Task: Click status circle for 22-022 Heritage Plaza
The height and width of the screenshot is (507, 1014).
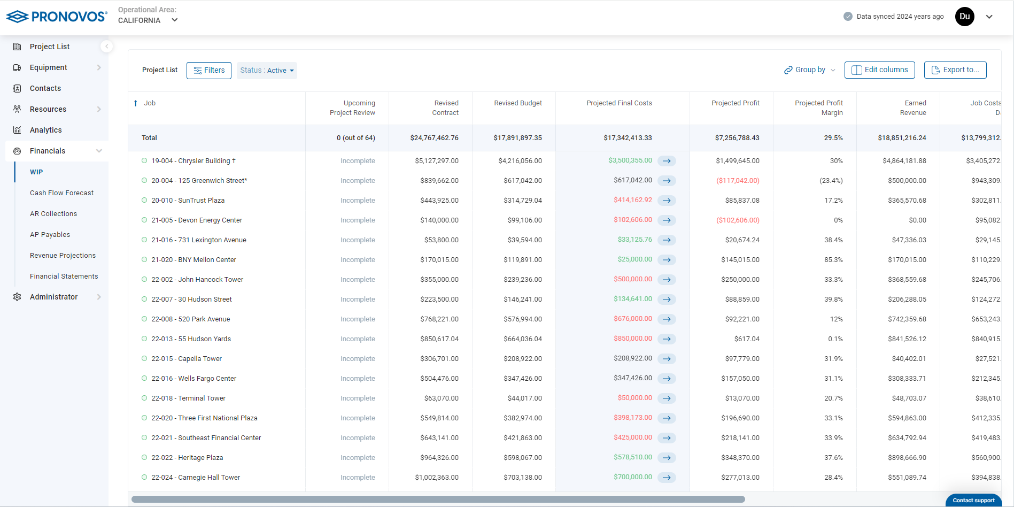Action: point(144,457)
